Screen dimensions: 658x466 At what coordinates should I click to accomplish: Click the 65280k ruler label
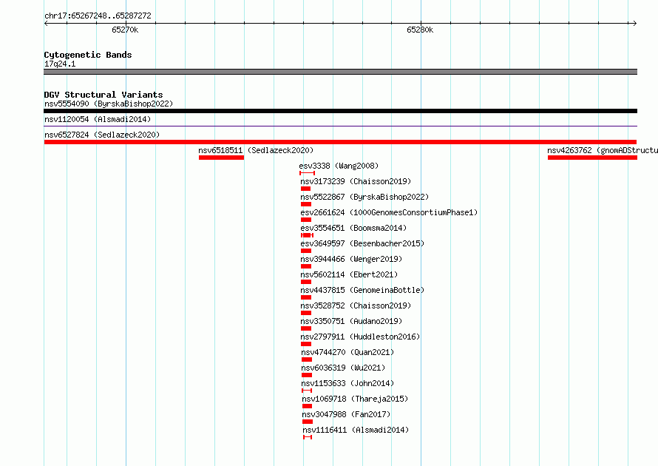(420, 30)
